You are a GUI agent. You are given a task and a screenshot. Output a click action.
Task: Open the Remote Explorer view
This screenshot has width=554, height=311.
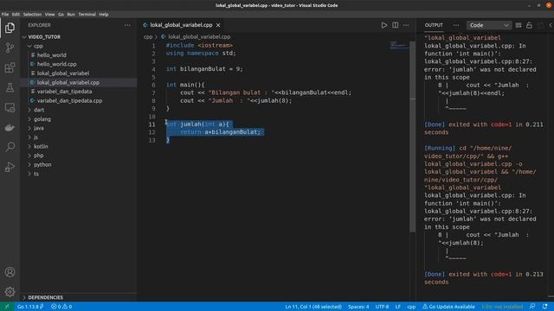click(x=10, y=107)
